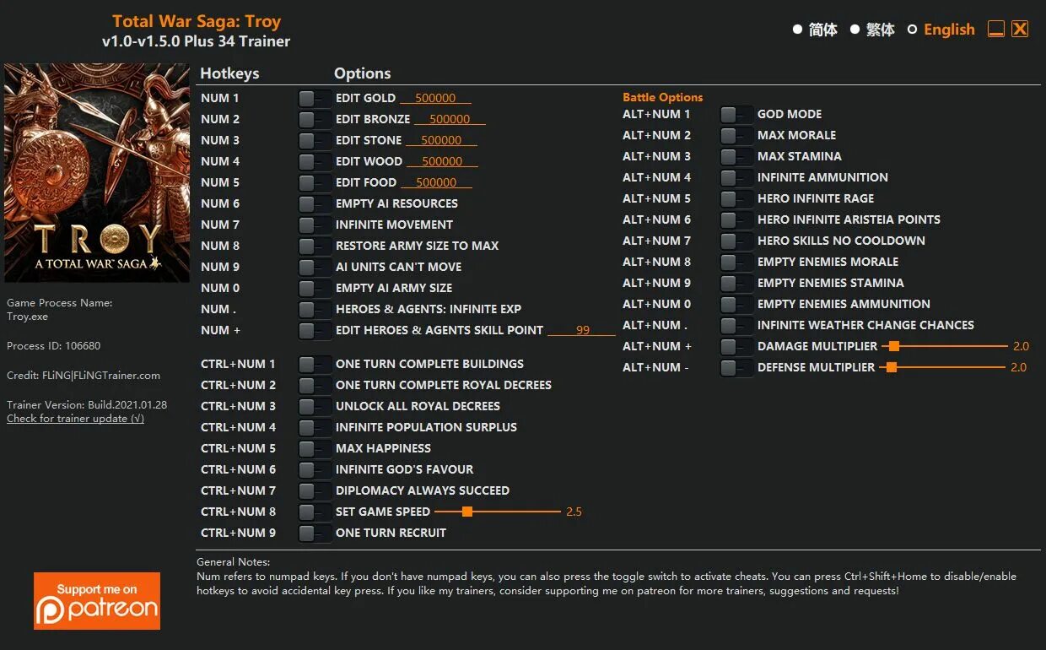Click the Troy game cover image
1046x650 pixels.
[x=97, y=173]
